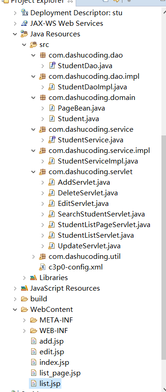Click the JAX-WS Web Services icon

pyautogui.click(x=24, y=23)
